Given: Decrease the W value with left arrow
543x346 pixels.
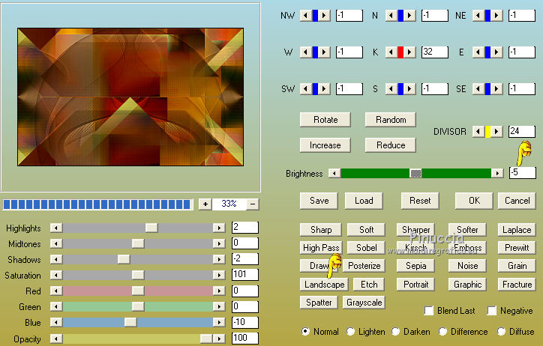Looking at the screenshot, I should 305,52.
